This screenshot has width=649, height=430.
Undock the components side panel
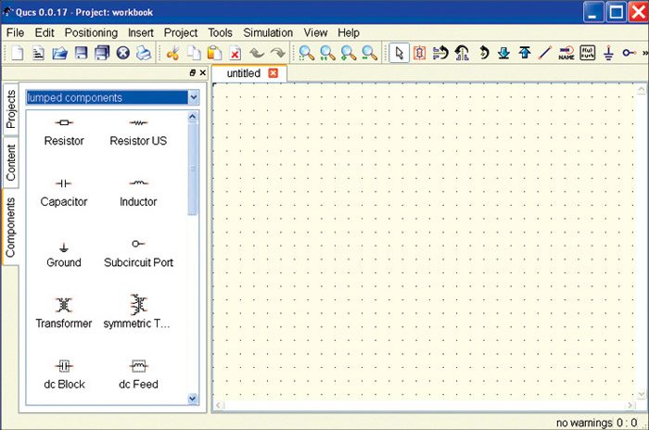tap(192, 72)
